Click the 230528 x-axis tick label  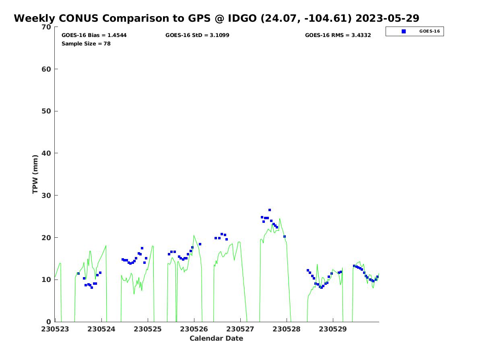pos(287,329)
